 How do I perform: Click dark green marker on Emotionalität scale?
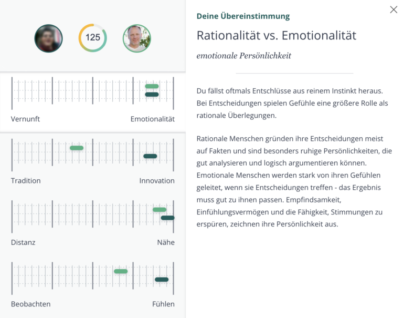click(152, 95)
